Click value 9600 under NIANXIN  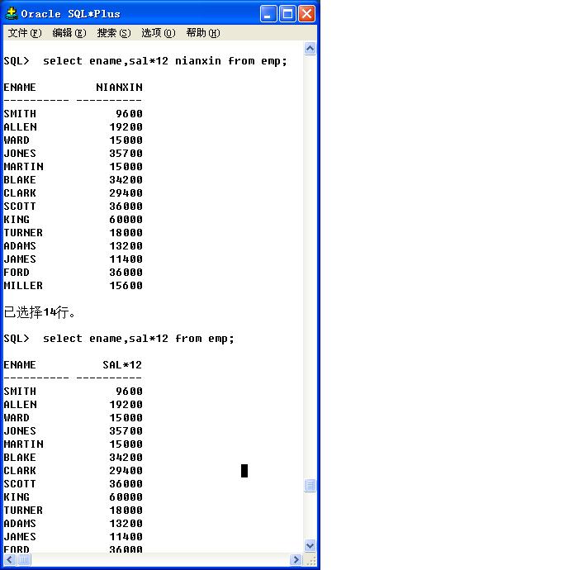coord(129,114)
